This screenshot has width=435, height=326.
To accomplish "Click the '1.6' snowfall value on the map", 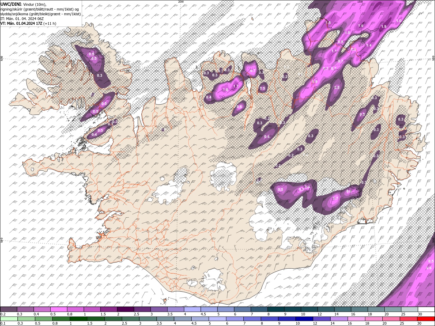I will coord(361,25).
